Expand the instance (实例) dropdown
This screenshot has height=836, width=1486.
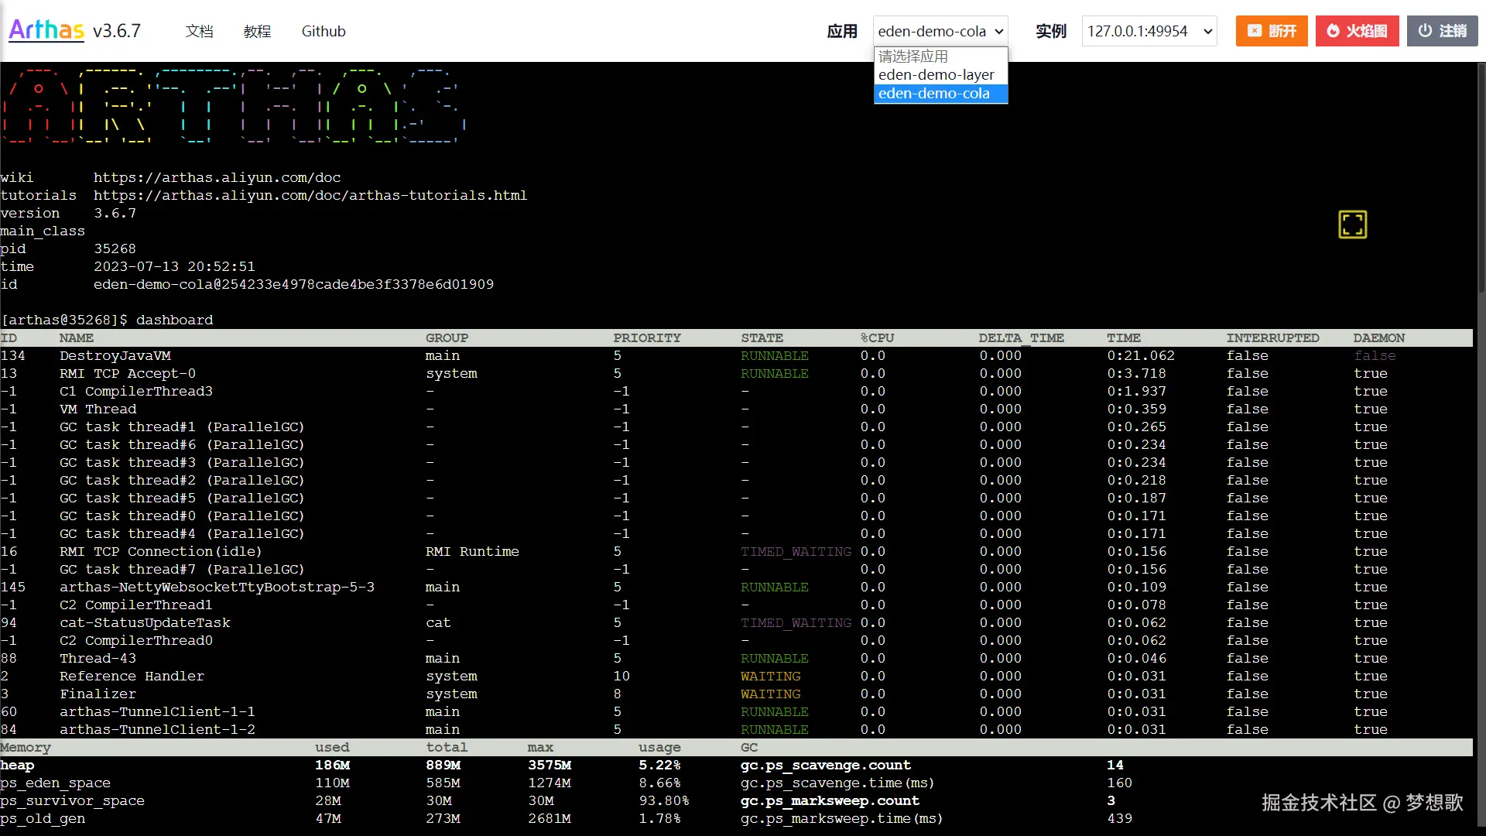click(x=1149, y=31)
